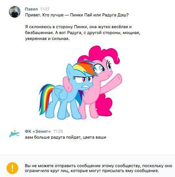Viewport: 175px width, 177px height.
Task: Click the 11:28 reply timestamp
Action: (58, 131)
